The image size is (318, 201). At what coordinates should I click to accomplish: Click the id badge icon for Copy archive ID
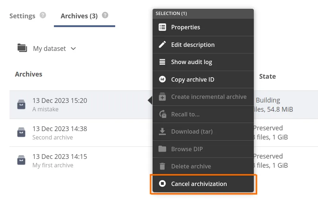coord(162,79)
